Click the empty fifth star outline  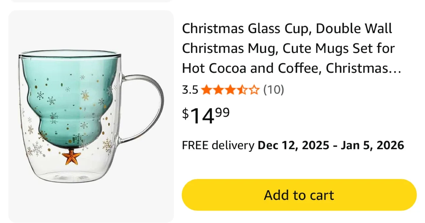254,89
